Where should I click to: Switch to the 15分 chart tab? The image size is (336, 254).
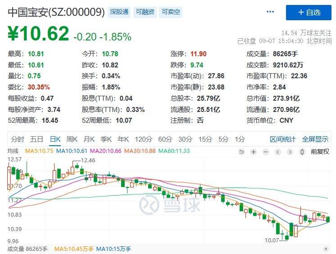tap(205, 139)
